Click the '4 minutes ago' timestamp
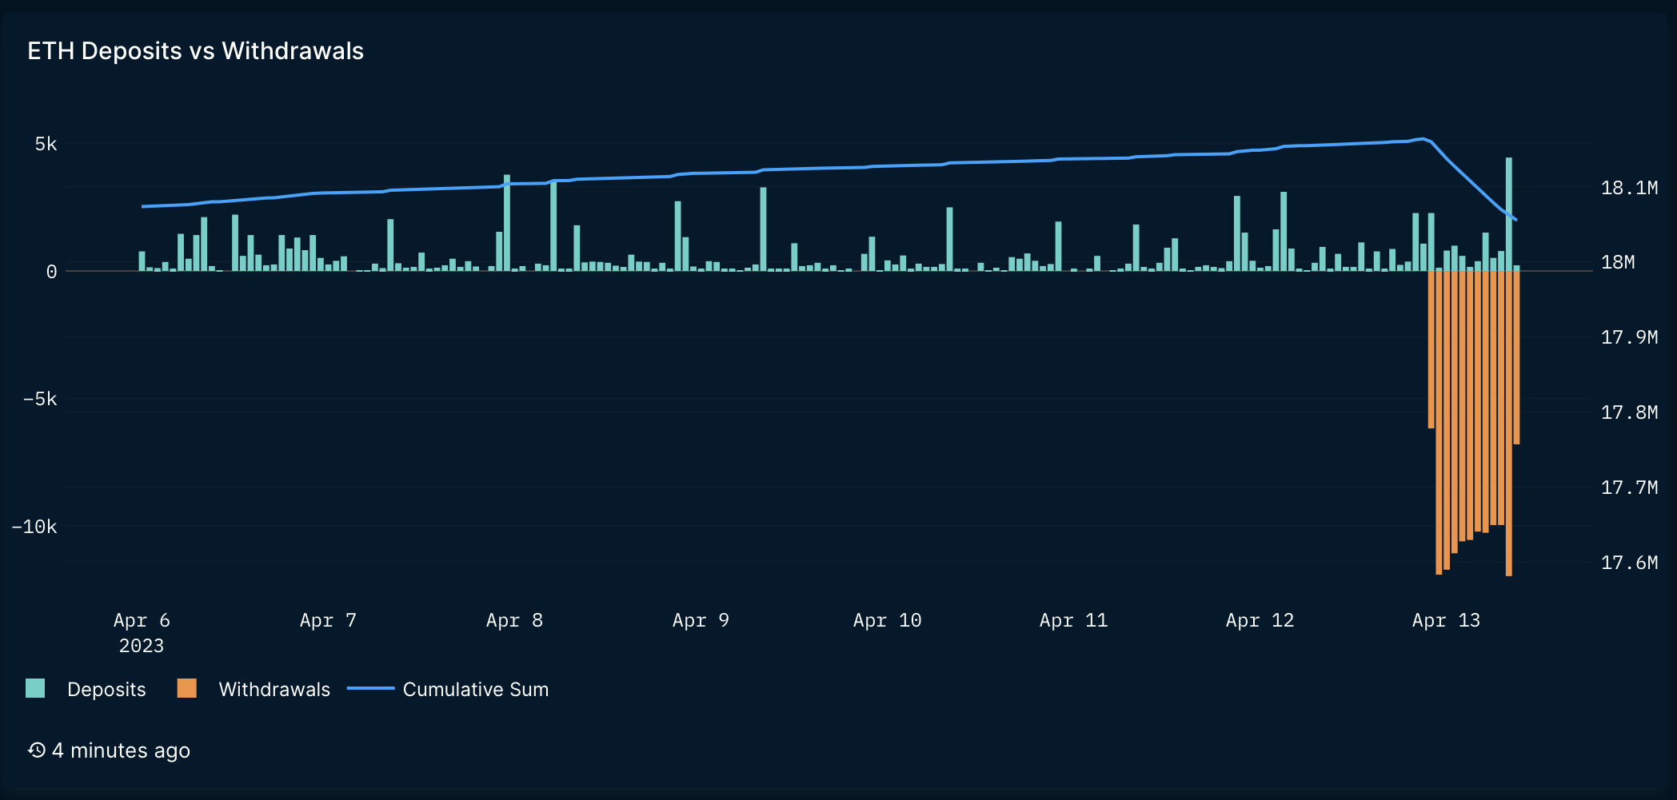Image resolution: width=1677 pixels, height=800 pixels. pyautogui.click(x=121, y=750)
